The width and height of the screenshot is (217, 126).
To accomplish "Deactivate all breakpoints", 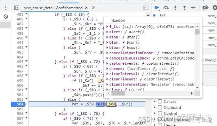I will [x=206, y=8].
